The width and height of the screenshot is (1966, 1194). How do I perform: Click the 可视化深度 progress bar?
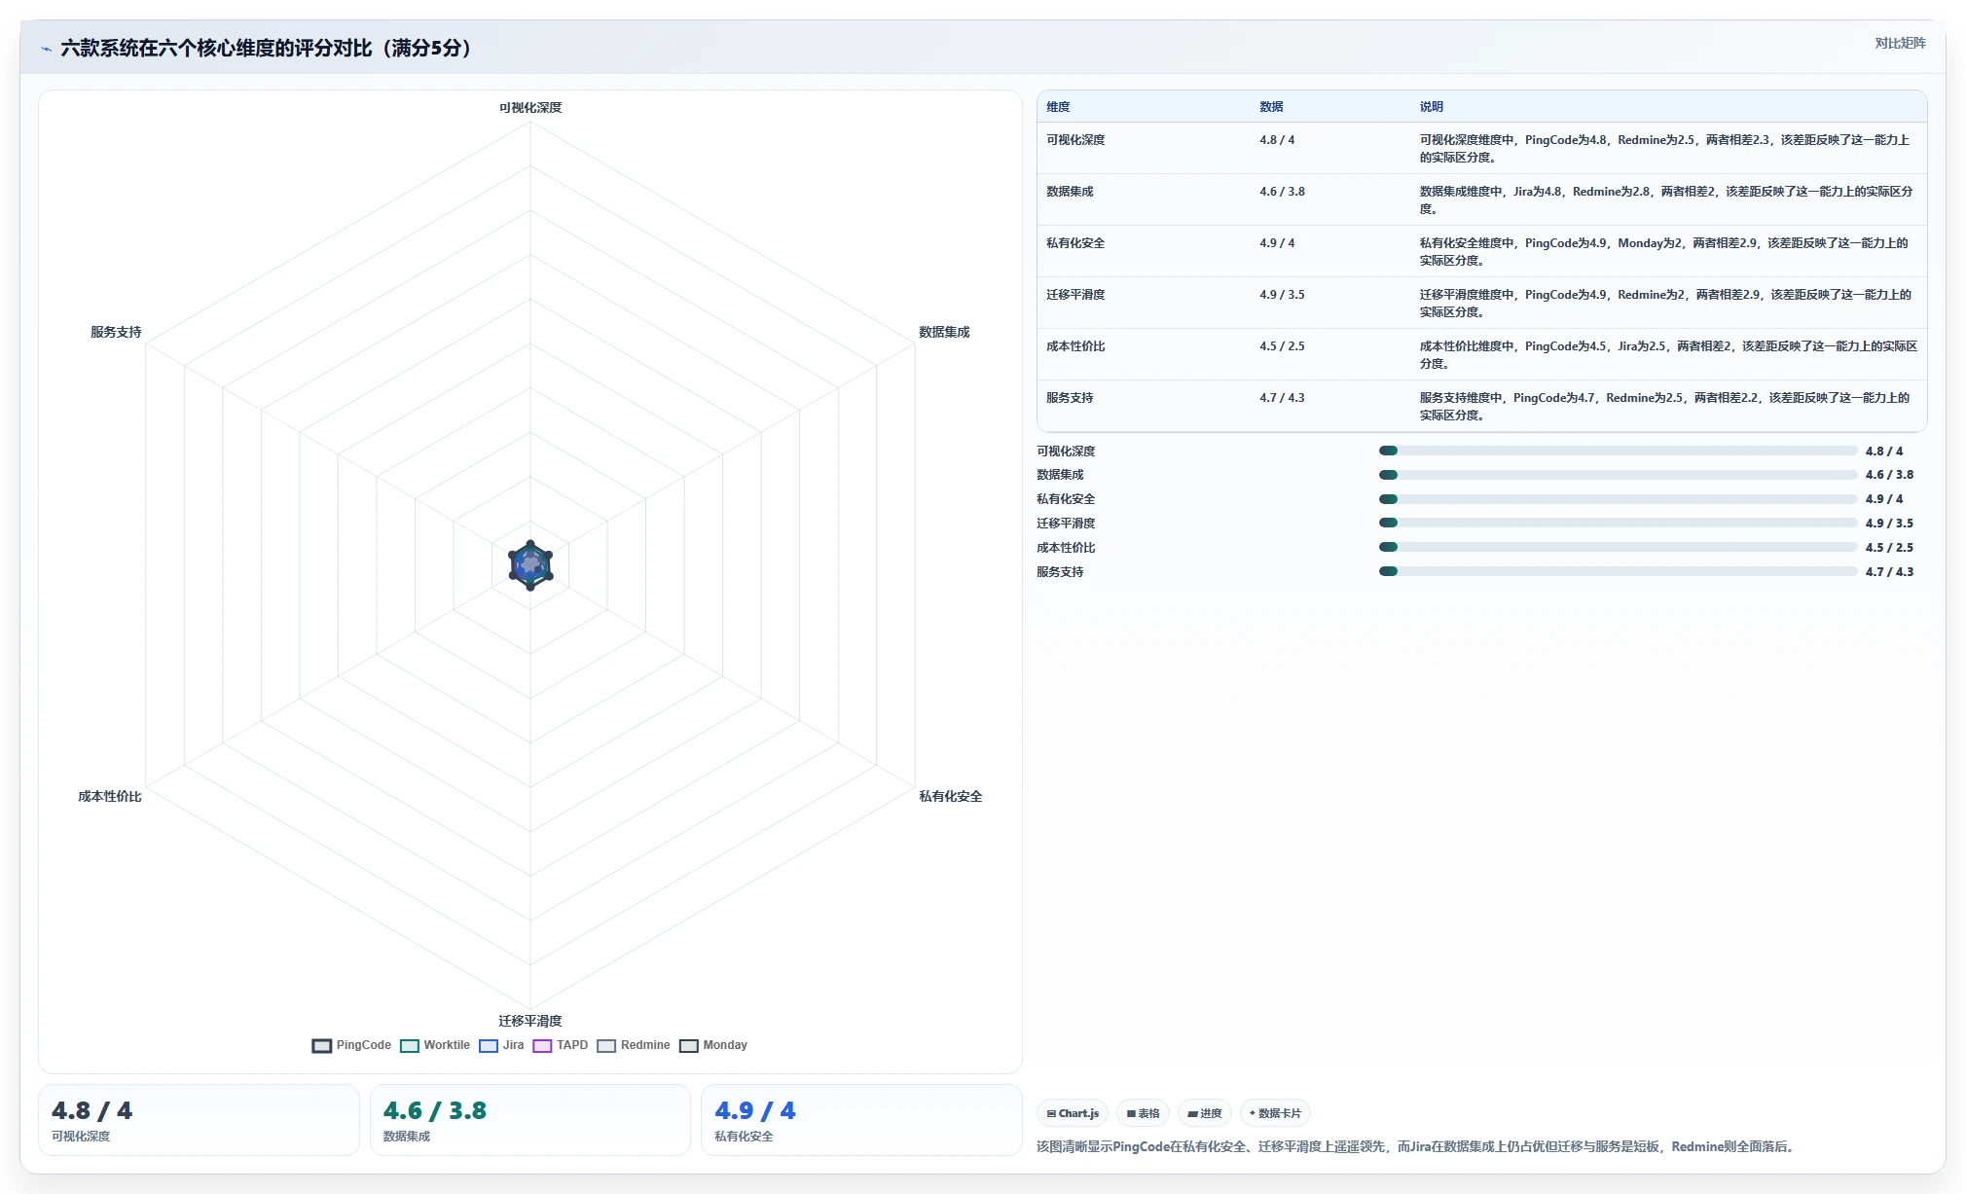click(x=1618, y=451)
